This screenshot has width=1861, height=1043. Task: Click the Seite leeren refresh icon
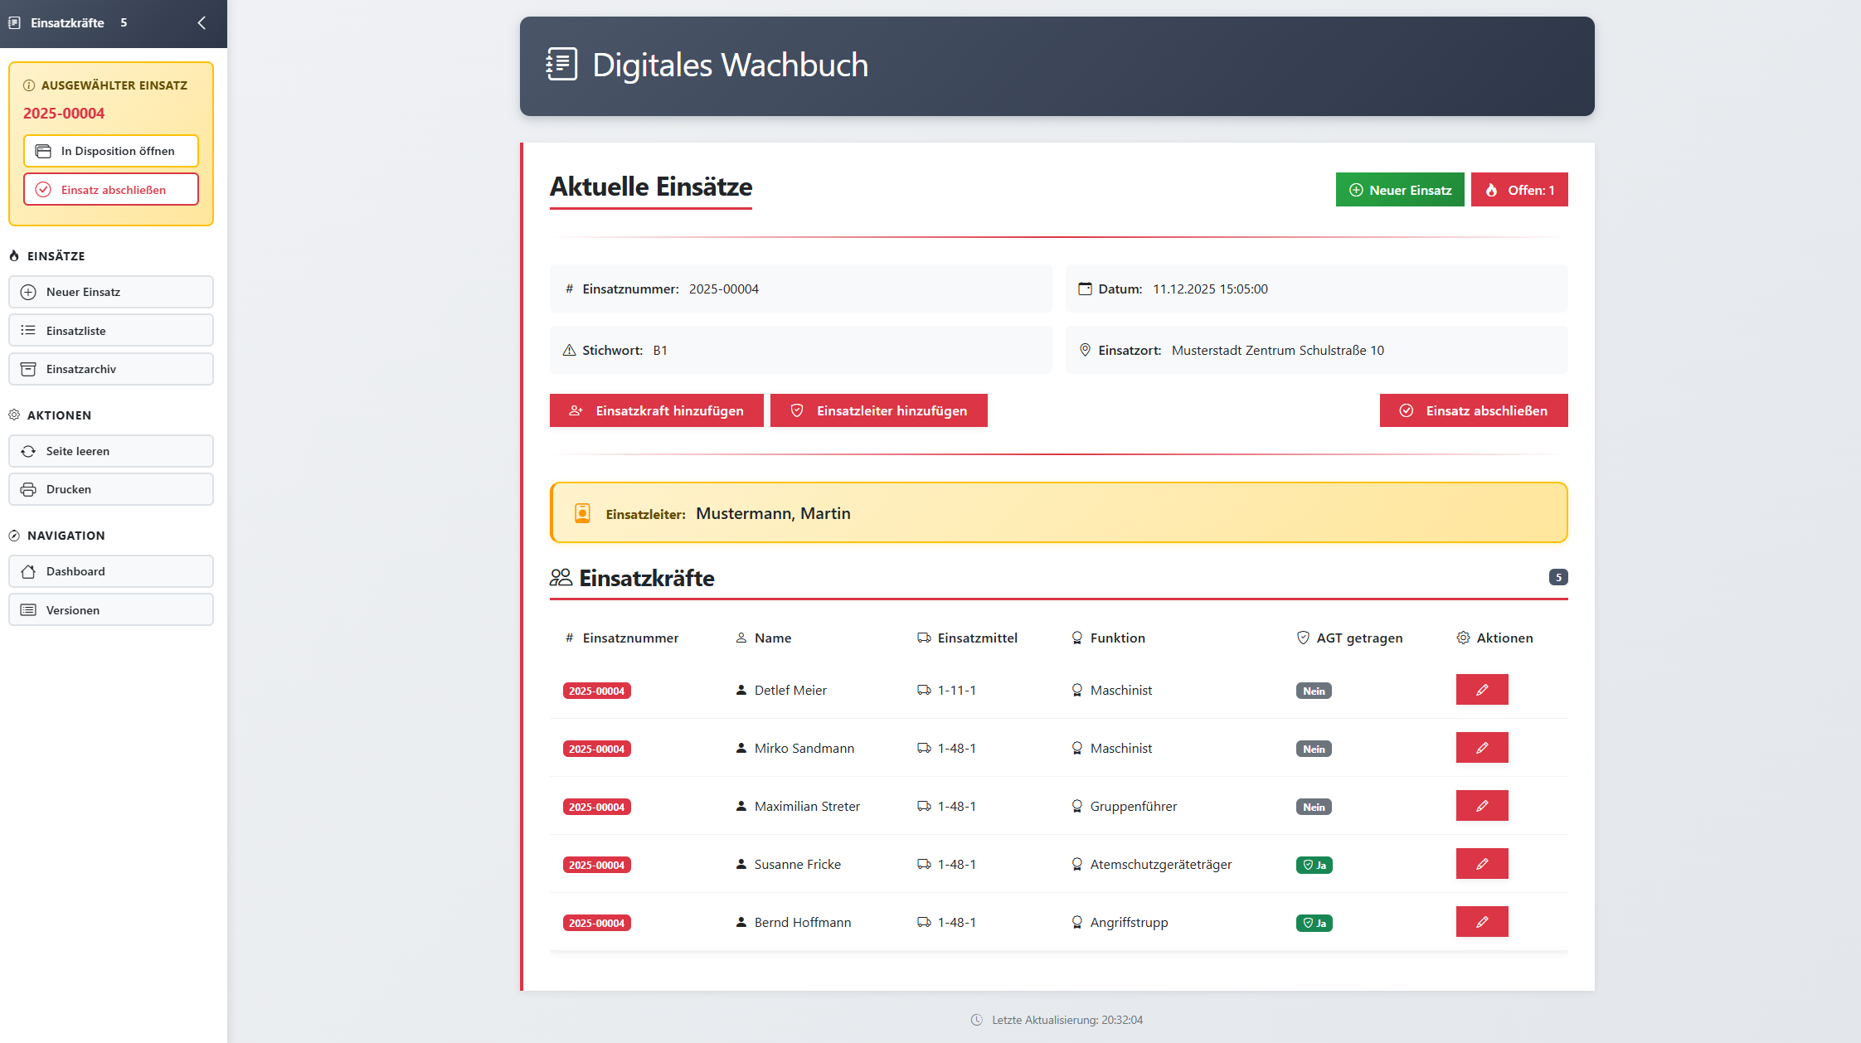tap(29, 450)
